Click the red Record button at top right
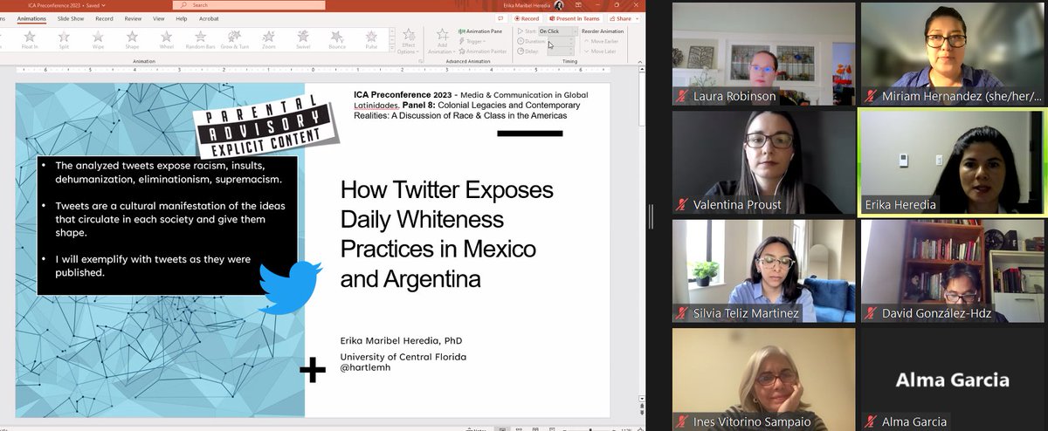The height and width of the screenshot is (431, 1048). click(x=528, y=17)
